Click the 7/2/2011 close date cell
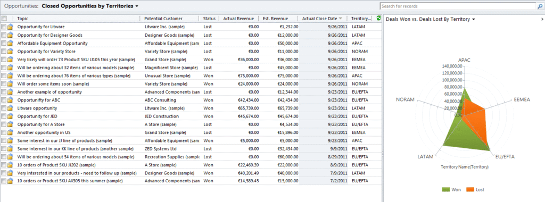The image size is (545, 202). click(338, 181)
